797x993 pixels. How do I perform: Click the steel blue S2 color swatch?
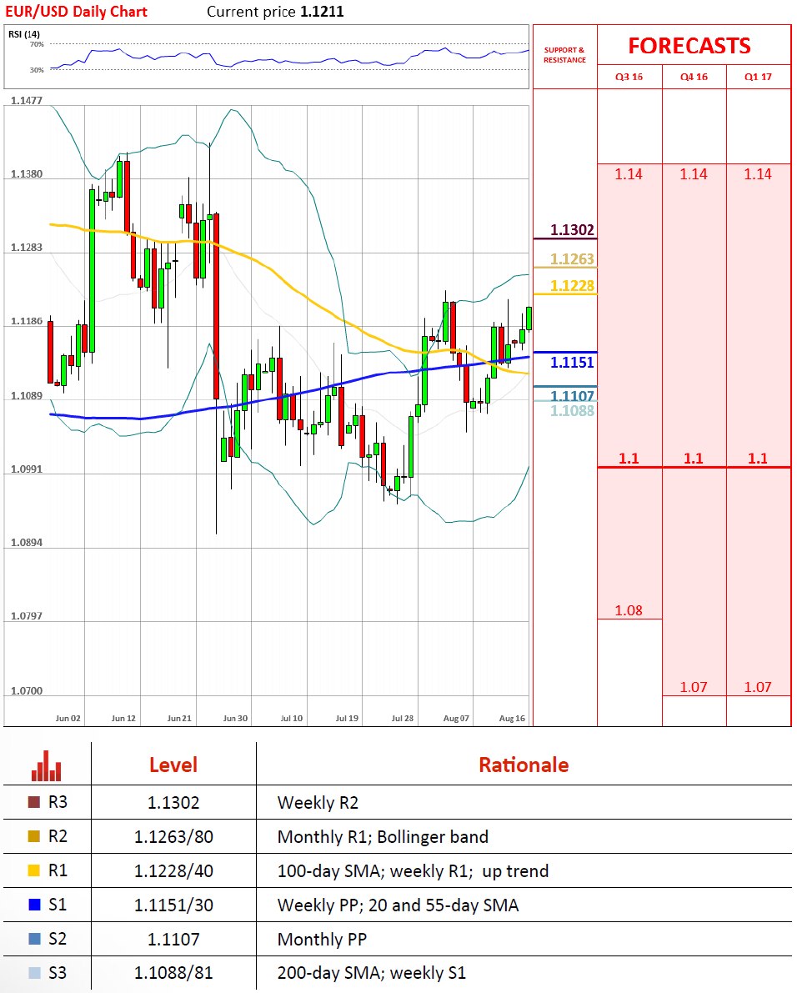click(34, 939)
